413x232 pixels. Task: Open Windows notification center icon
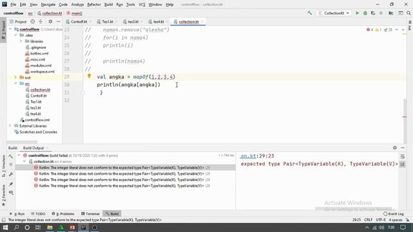403,227
